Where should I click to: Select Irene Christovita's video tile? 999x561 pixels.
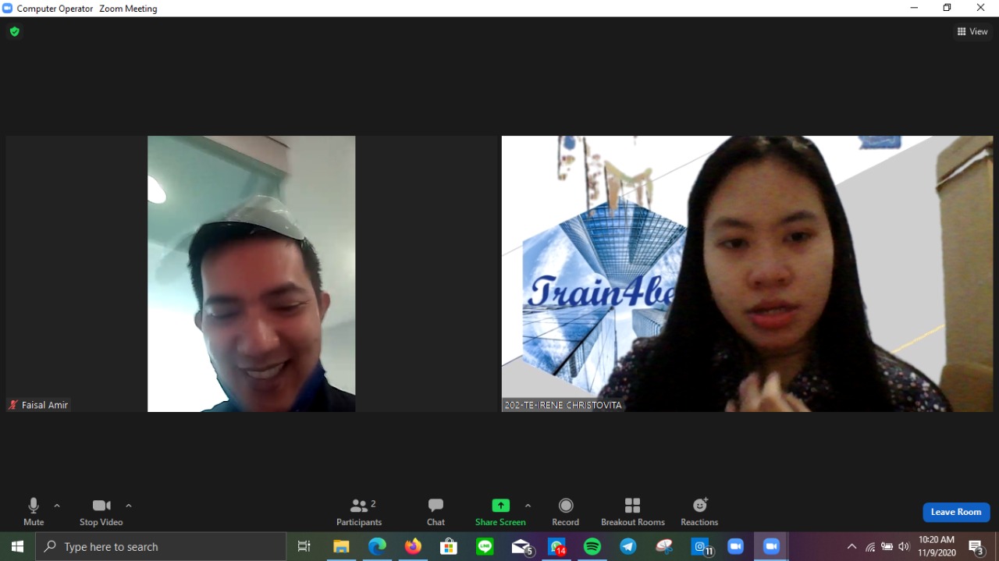(x=747, y=274)
